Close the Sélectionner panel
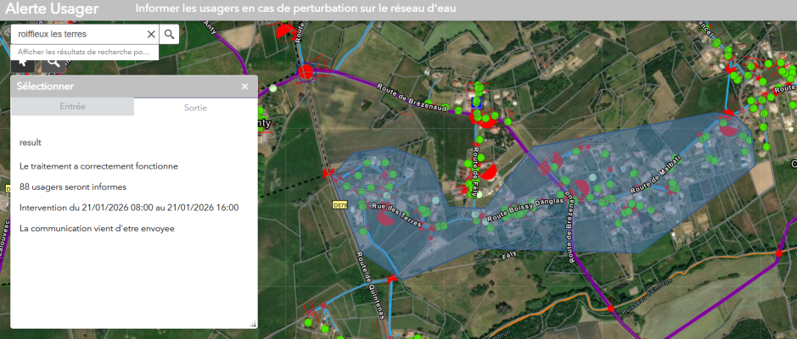Viewport: 797px width, 339px height. tap(245, 86)
